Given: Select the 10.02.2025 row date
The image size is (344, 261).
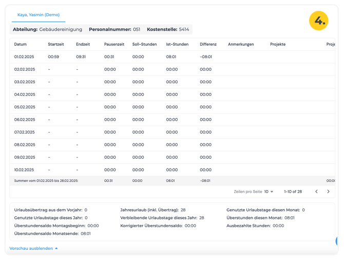Looking at the screenshot, I should (24, 170).
